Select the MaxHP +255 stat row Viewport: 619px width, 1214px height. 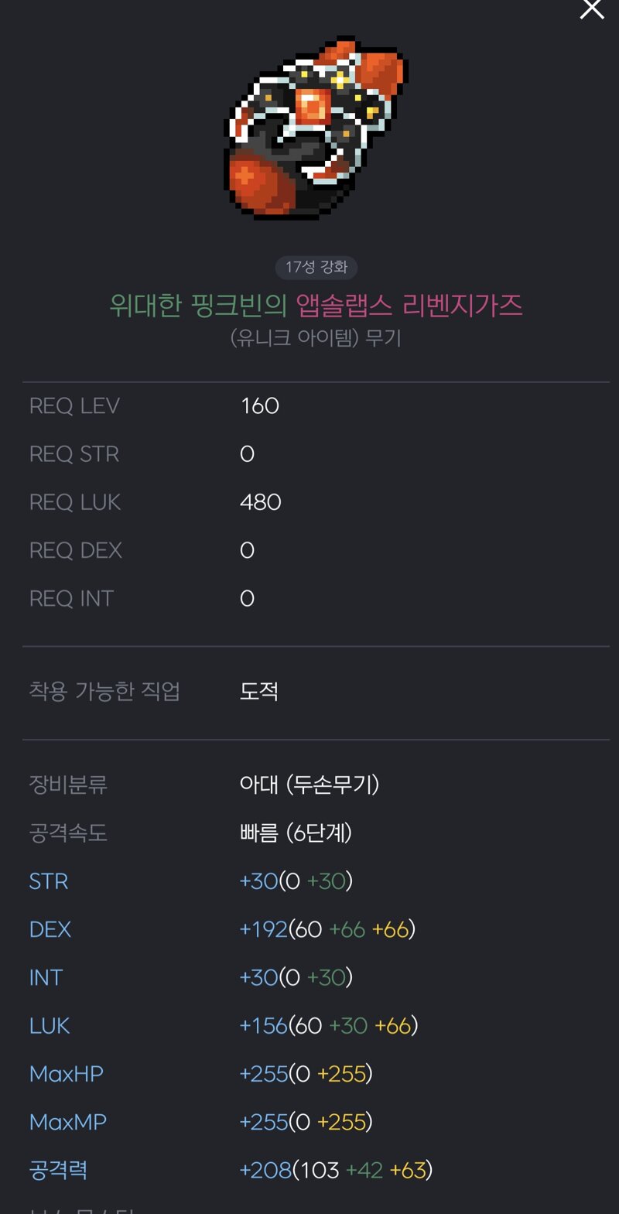click(x=316, y=1074)
